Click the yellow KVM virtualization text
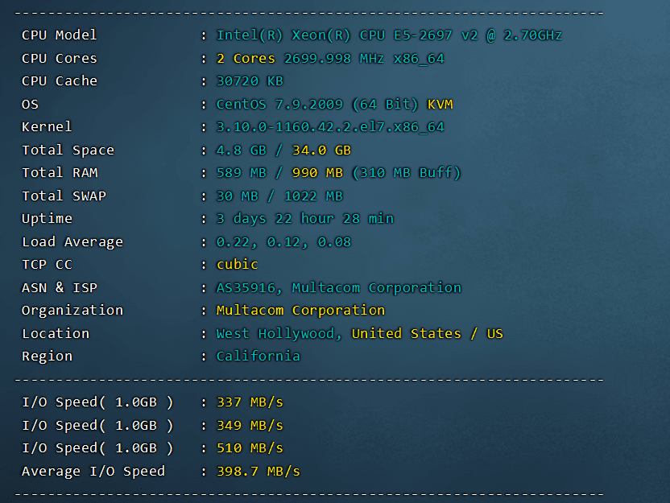 [x=440, y=105]
